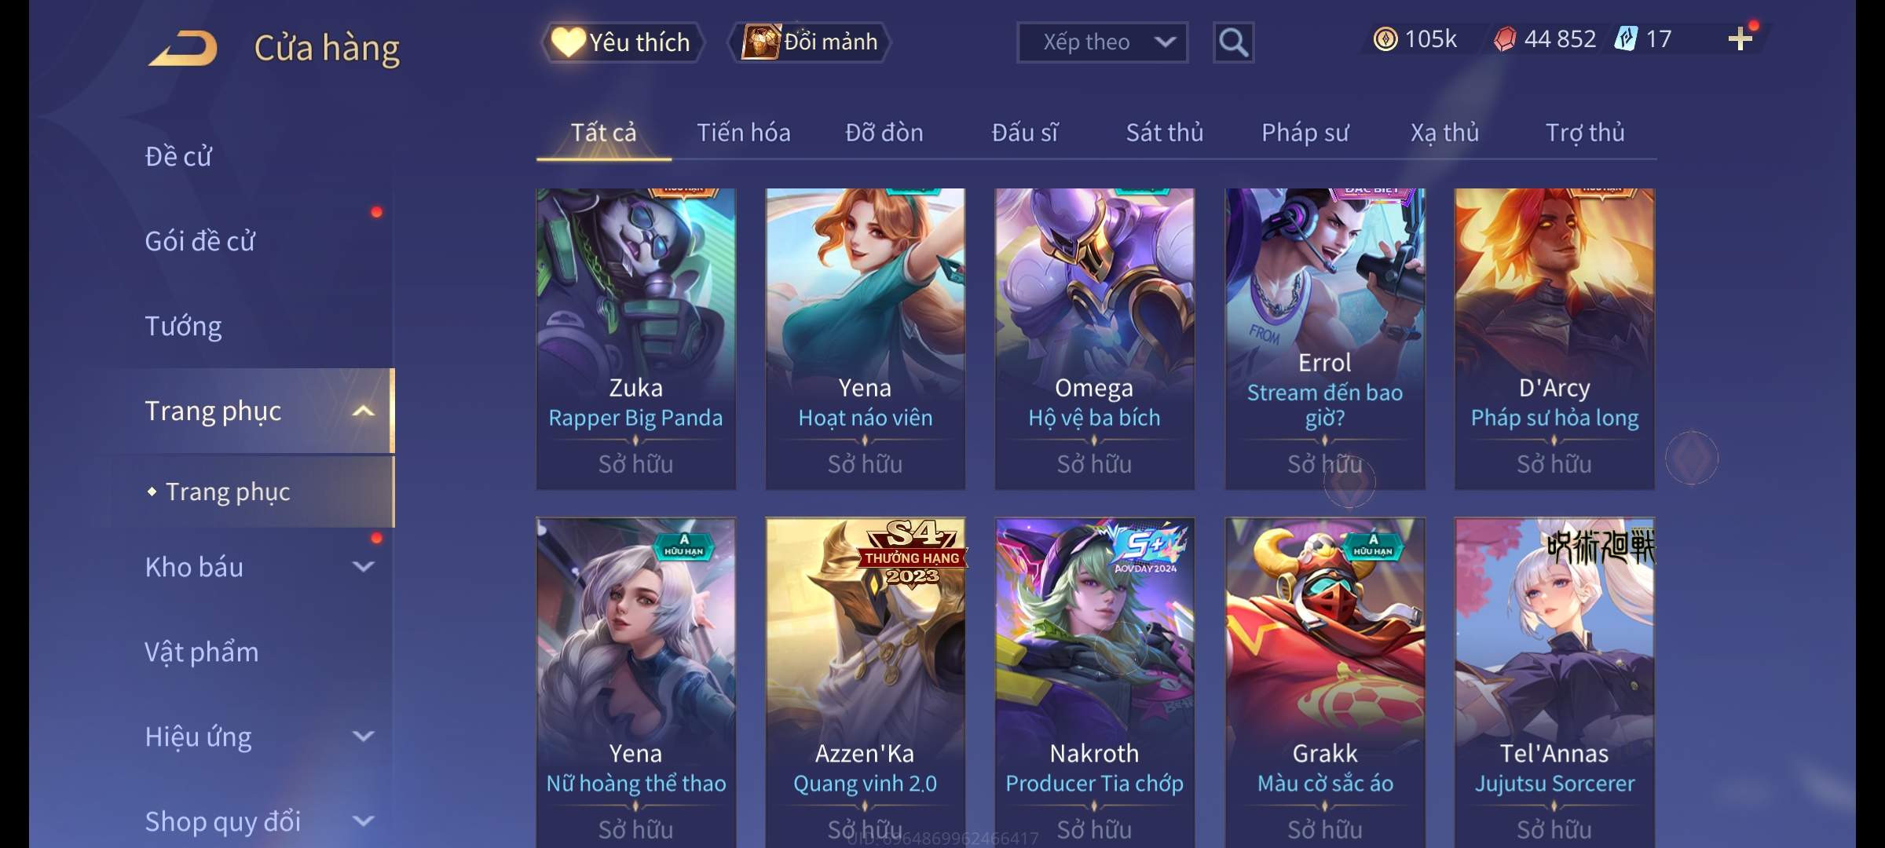Tap the plus icon to add currency
Screen dimensions: 1885x848
coord(1740,38)
